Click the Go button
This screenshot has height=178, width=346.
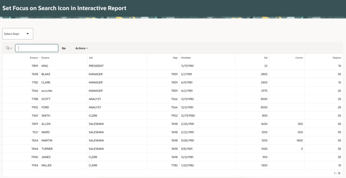coord(64,48)
